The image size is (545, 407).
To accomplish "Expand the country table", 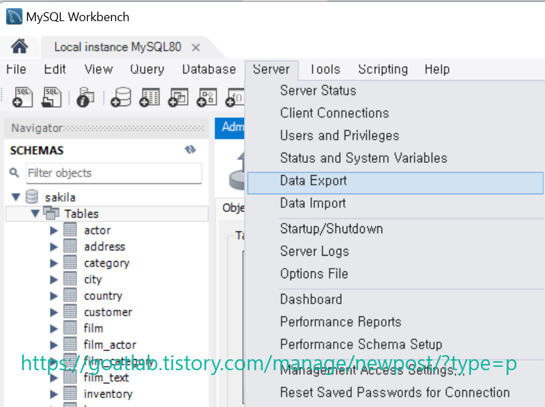I will point(54,295).
